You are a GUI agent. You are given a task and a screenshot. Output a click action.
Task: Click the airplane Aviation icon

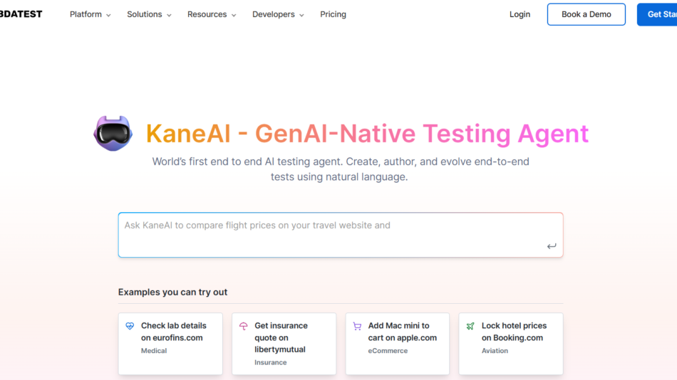click(x=470, y=326)
